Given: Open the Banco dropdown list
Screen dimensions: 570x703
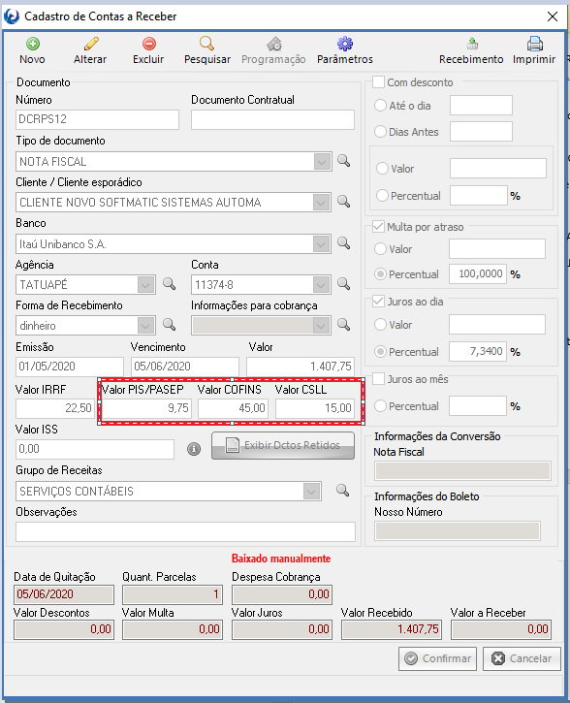Looking at the screenshot, I should [321, 244].
